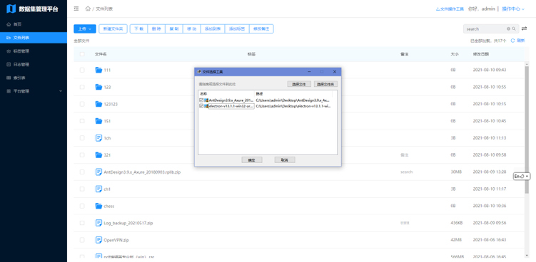536x262 pixels.
Task: Check the box for file 1ch
Action: coord(82,138)
